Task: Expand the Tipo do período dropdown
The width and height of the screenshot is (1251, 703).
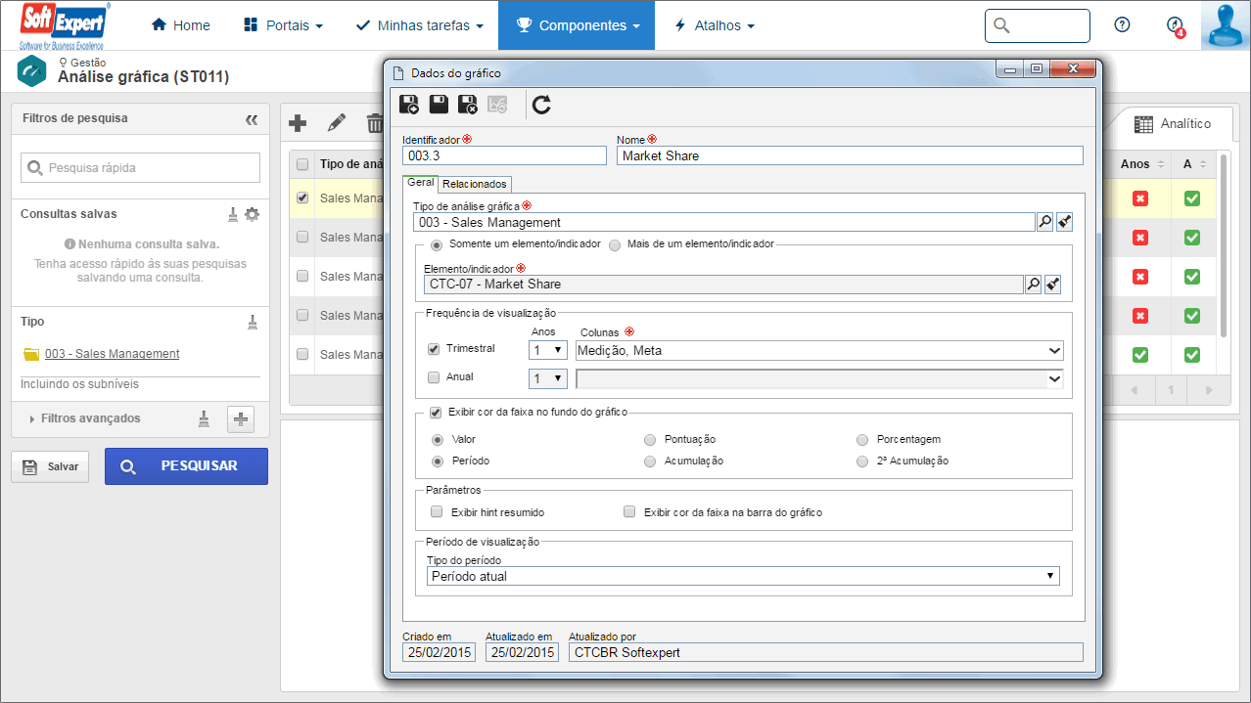Action: (x=743, y=576)
